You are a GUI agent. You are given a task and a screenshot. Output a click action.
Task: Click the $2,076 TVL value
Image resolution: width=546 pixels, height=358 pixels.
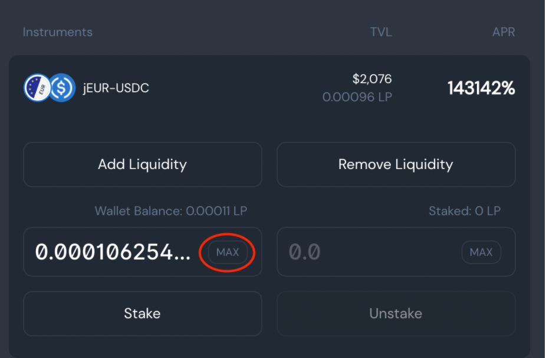372,79
